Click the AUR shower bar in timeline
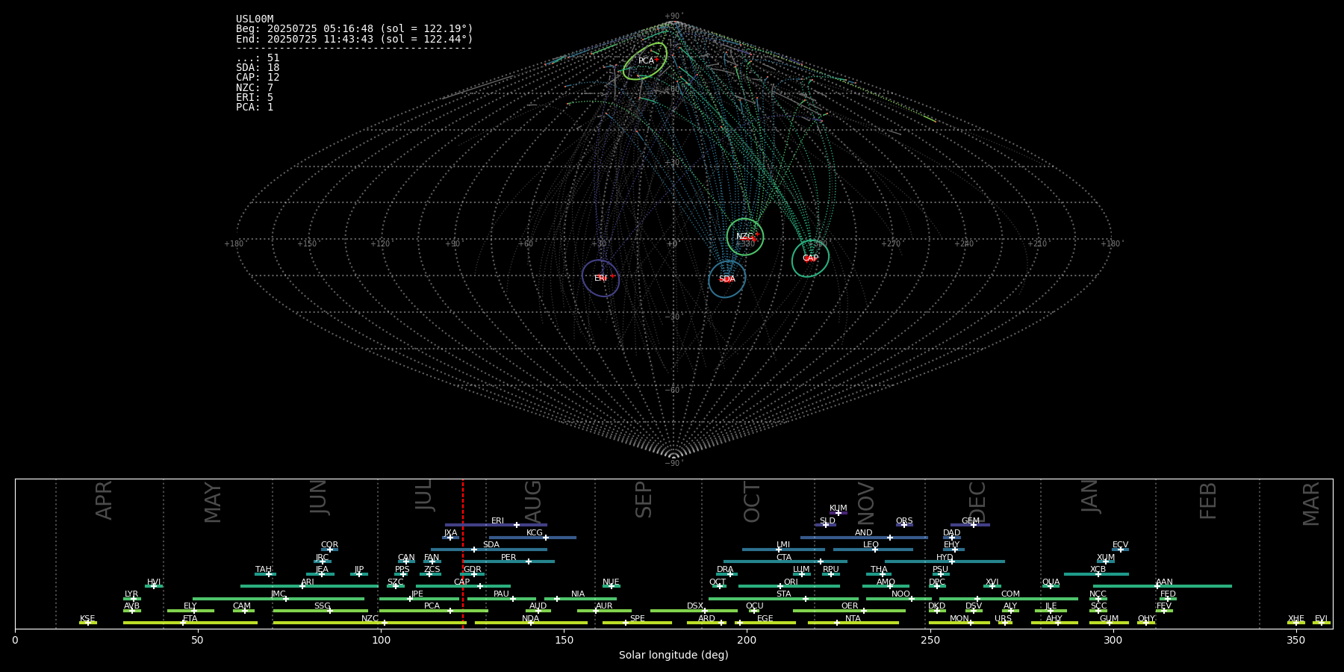This screenshot has height=672, width=1344. [604, 611]
